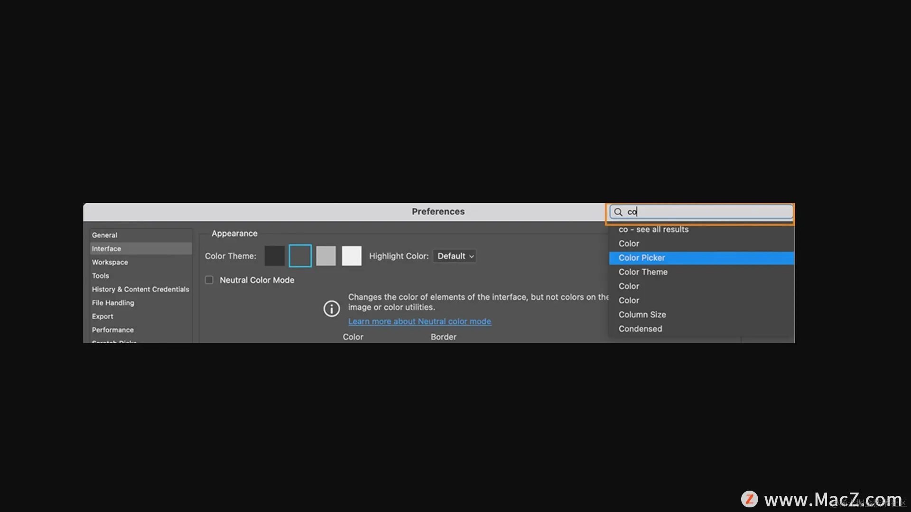911x512 pixels.
Task: Select the white color theme swatch
Action: (352, 256)
